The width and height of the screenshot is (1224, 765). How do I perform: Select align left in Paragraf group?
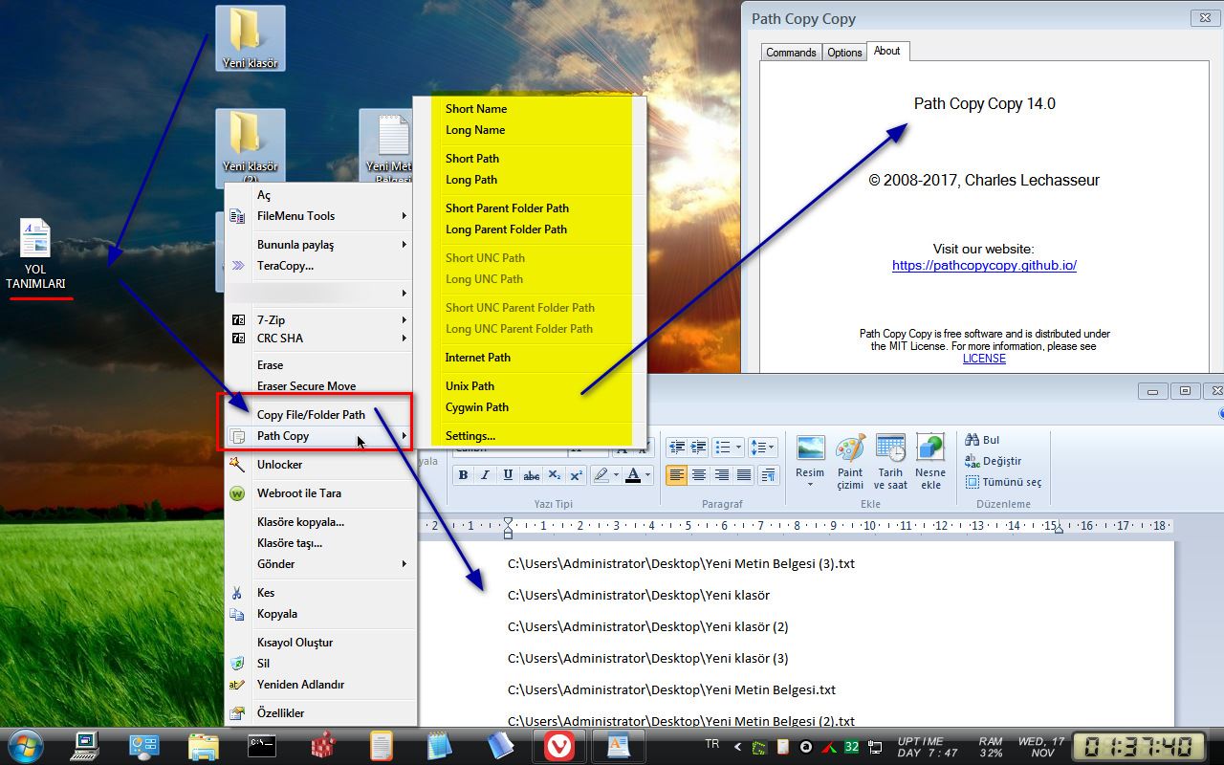click(677, 475)
